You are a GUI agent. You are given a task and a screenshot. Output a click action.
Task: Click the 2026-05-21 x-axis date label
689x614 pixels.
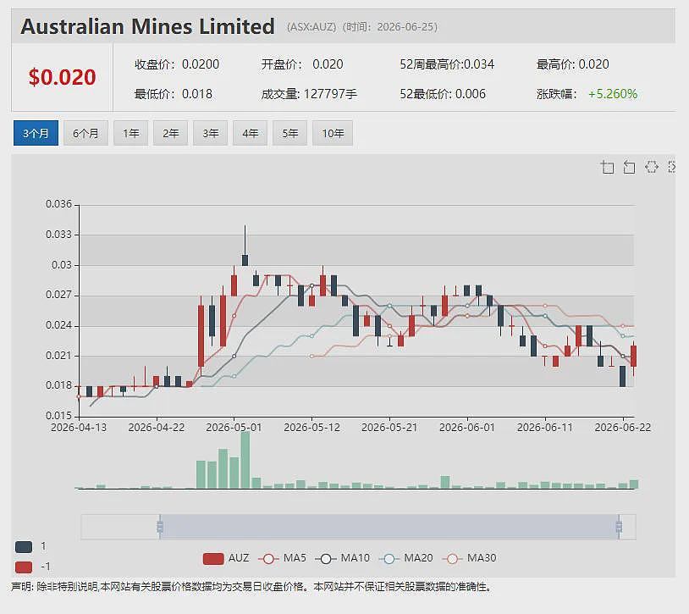(x=389, y=427)
